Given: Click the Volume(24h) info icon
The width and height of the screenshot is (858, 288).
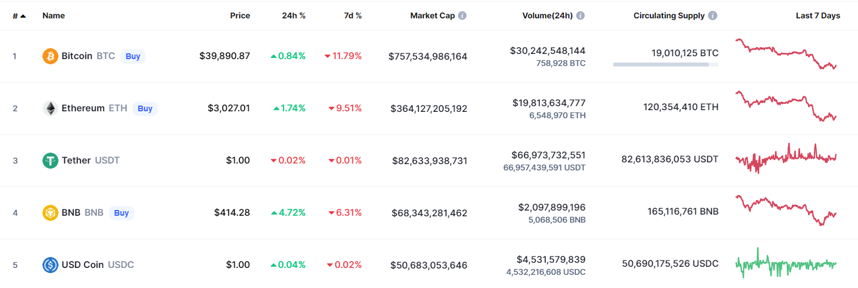Looking at the screenshot, I should click(580, 15).
